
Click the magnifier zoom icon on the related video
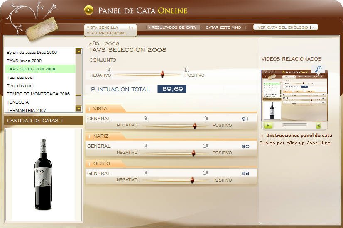pyautogui.click(x=318, y=69)
